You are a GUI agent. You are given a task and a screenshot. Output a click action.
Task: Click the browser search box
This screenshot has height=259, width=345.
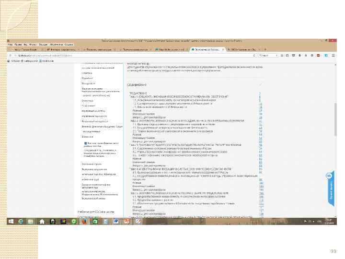tap(268, 56)
